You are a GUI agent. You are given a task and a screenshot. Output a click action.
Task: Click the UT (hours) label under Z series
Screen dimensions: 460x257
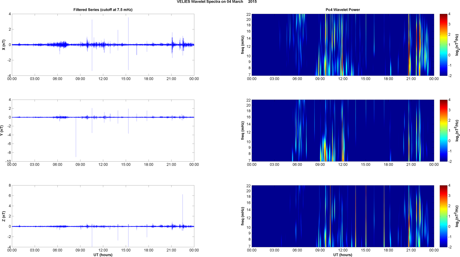pos(103,255)
